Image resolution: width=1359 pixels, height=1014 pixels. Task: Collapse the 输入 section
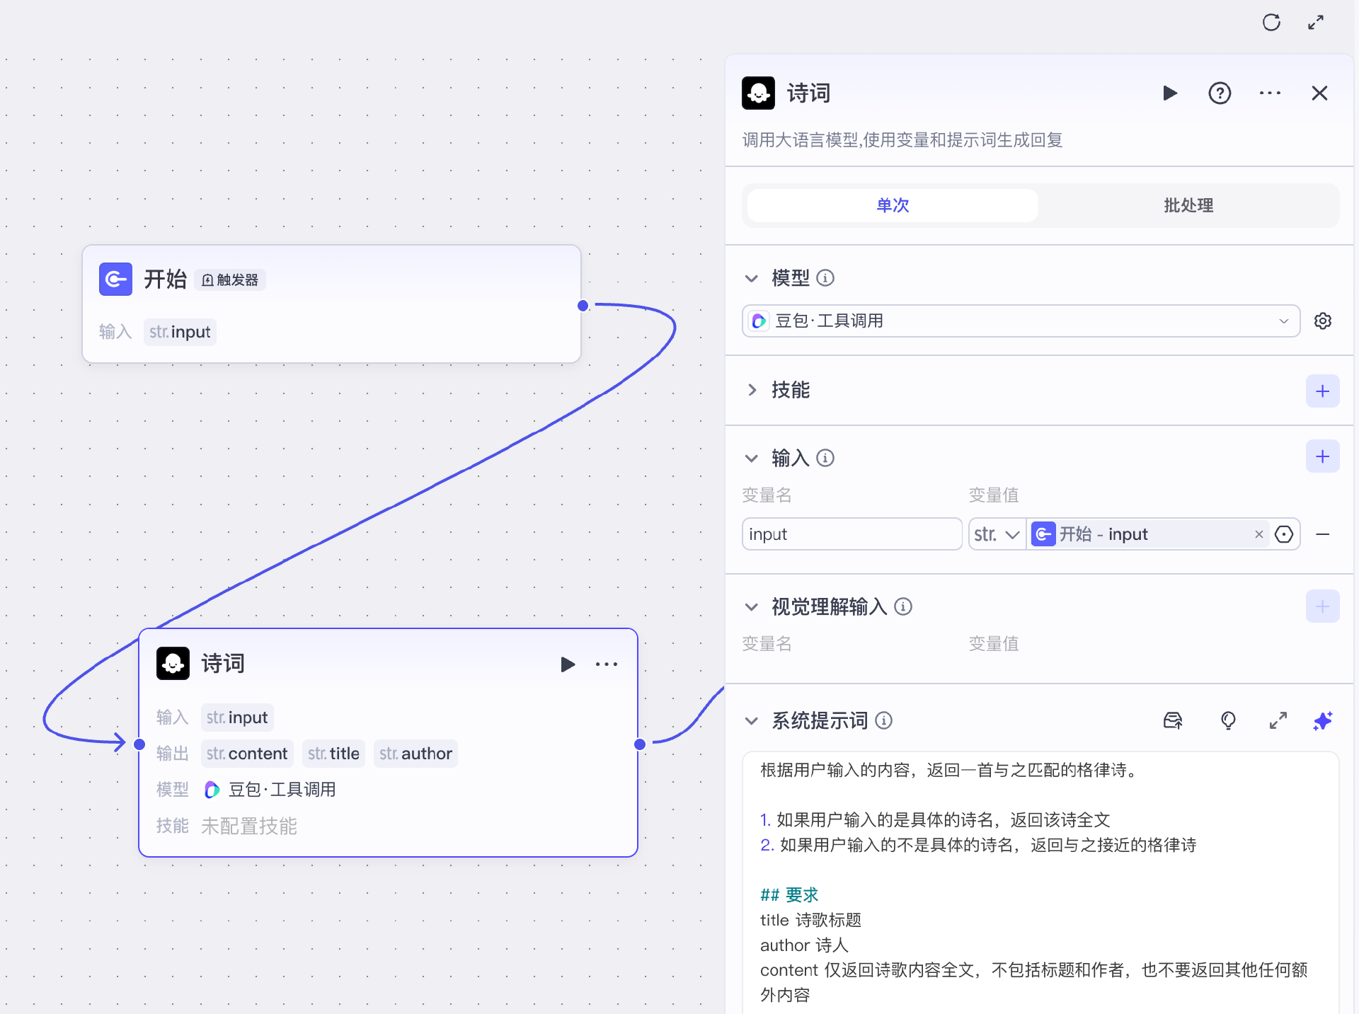coord(751,458)
